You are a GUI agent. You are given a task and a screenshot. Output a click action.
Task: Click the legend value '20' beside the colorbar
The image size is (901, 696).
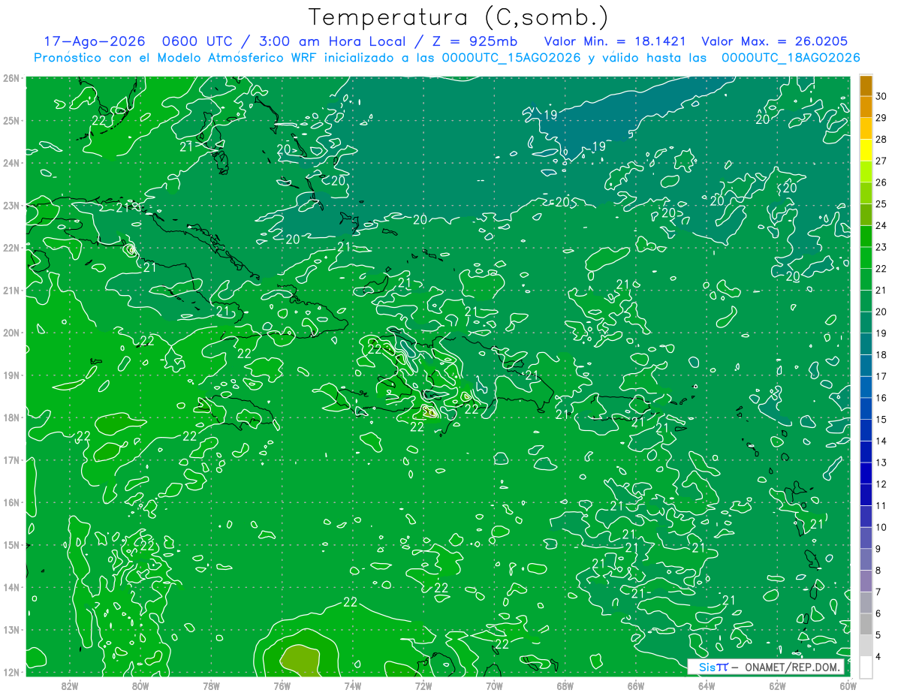pos(881,312)
